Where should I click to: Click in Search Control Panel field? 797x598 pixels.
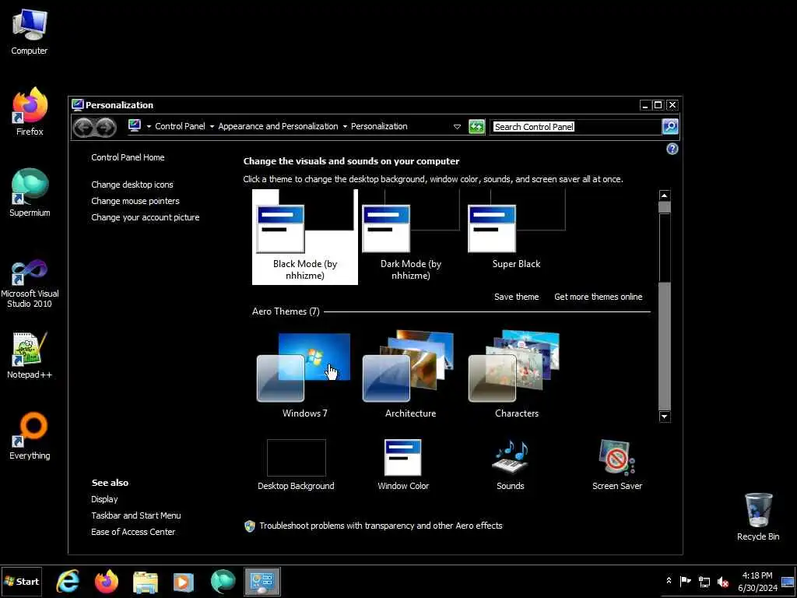tap(575, 127)
